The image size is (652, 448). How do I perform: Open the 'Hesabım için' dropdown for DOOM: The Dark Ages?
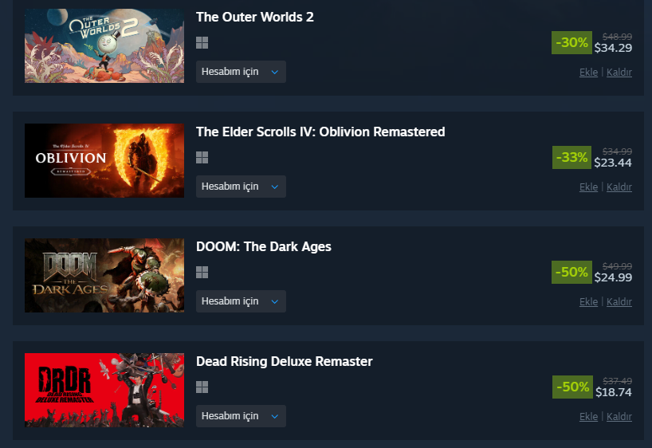(x=241, y=301)
